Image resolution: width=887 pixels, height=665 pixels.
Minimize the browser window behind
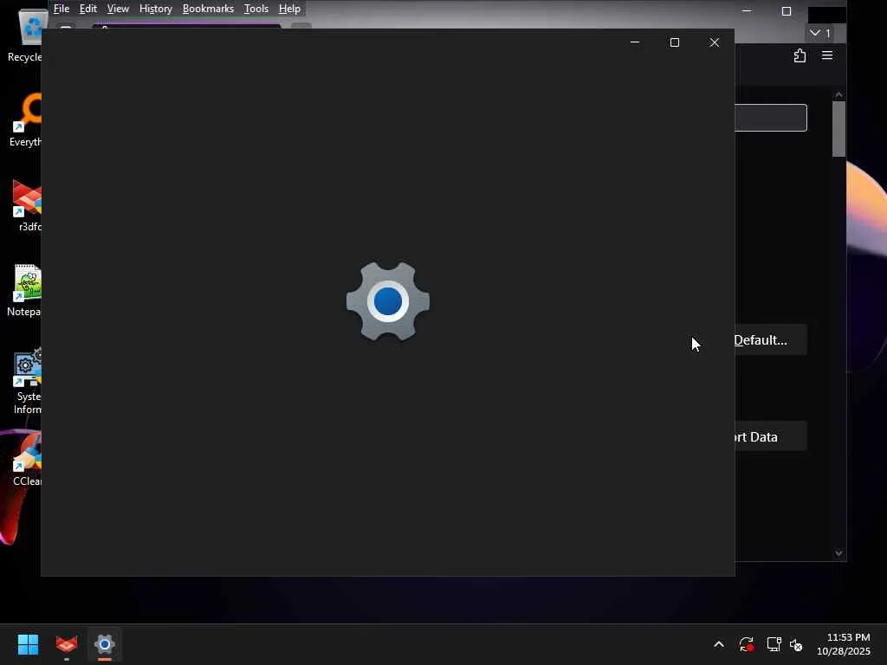coord(747,11)
